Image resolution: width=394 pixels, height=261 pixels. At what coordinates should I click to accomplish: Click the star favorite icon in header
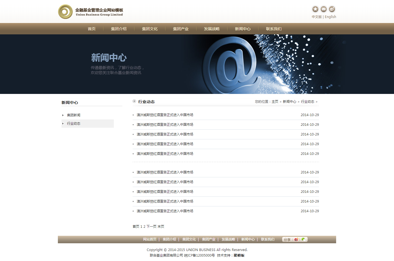tap(315, 9)
